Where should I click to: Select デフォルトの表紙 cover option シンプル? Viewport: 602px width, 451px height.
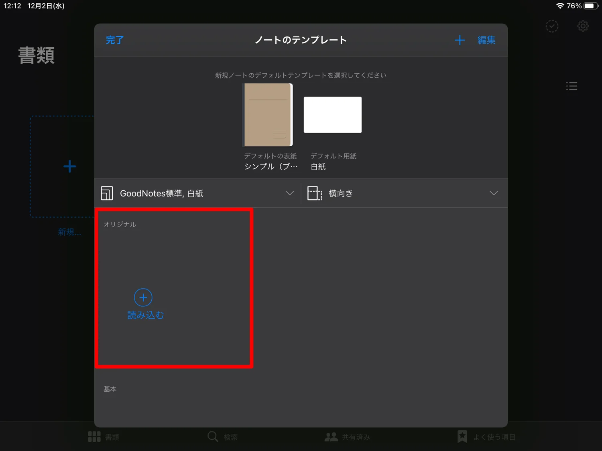pyautogui.click(x=267, y=115)
